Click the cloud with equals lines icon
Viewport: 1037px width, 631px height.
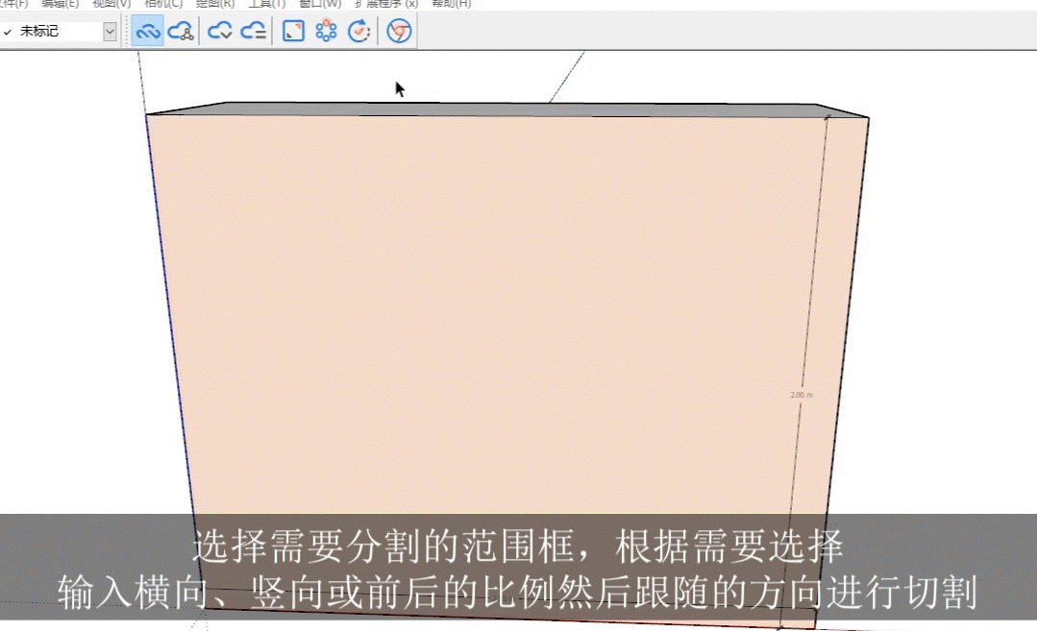tap(254, 32)
